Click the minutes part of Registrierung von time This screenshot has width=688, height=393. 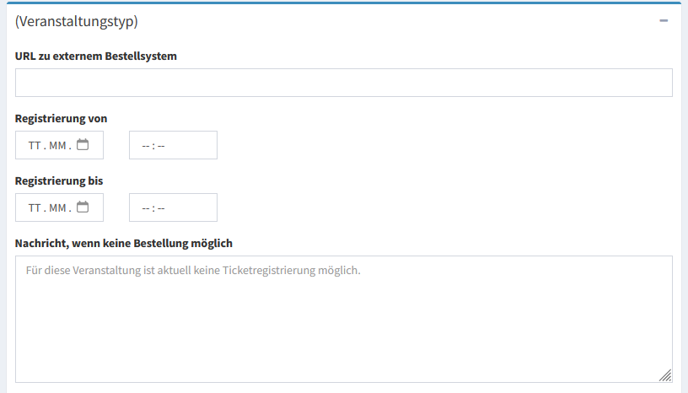(160, 146)
